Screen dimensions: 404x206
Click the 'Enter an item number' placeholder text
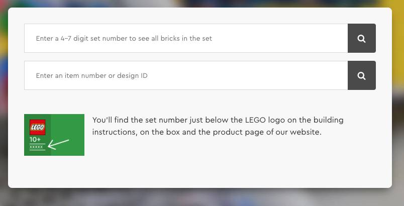click(x=92, y=75)
